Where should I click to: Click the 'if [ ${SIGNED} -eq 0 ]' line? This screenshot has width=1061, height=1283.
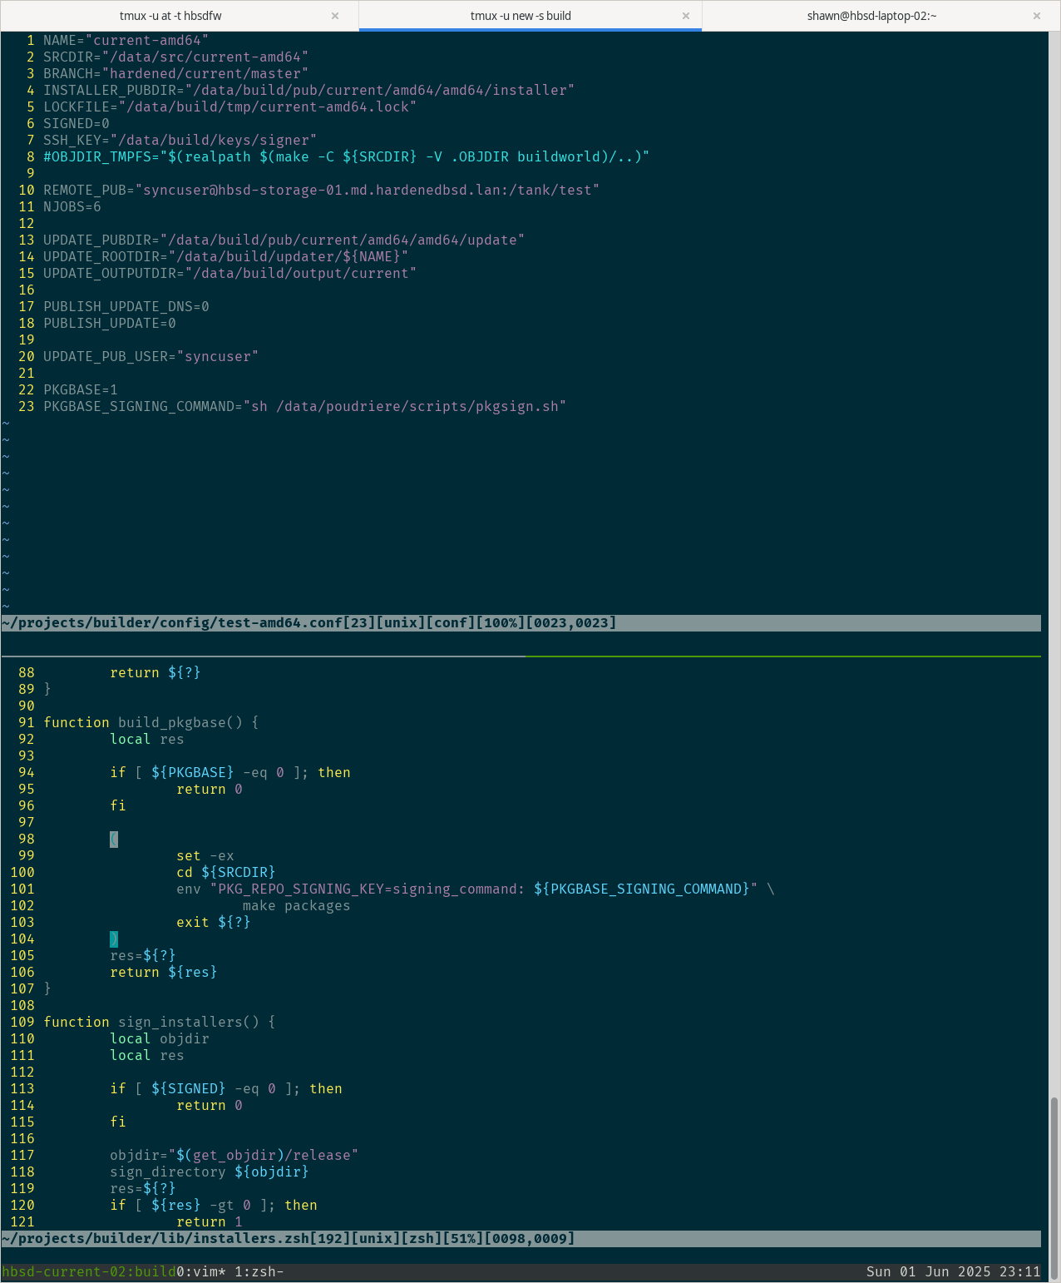pos(225,1088)
